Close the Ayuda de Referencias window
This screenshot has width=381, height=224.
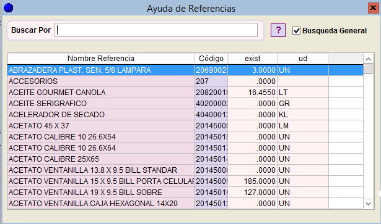373,8
